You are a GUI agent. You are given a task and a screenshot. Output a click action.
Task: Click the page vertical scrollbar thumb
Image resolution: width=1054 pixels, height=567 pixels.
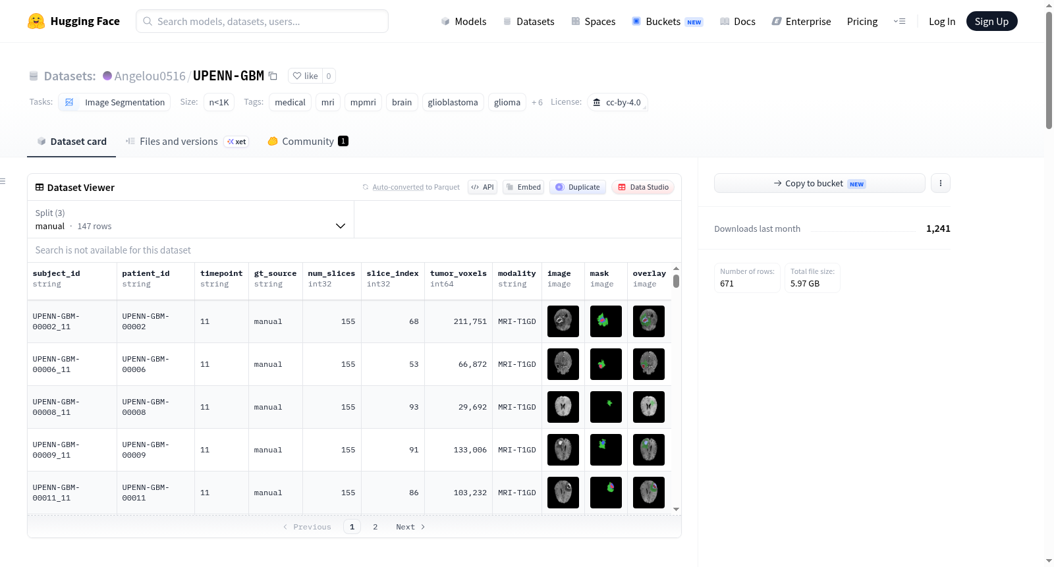click(1049, 70)
